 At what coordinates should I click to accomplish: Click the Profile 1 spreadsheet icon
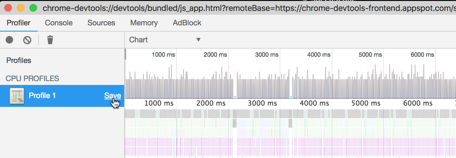[17, 96]
